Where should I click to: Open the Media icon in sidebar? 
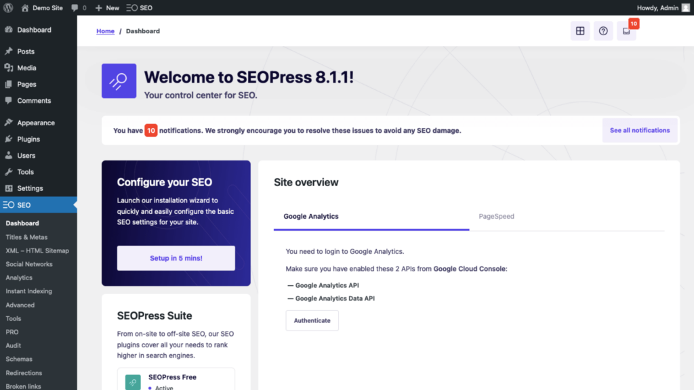click(x=9, y=68)
